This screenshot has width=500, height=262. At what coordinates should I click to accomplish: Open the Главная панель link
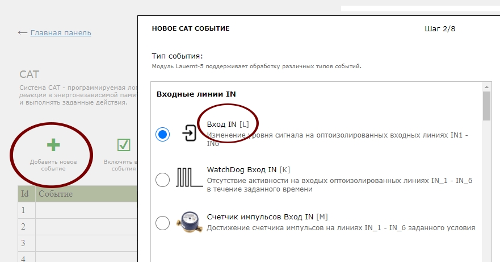click(60, 33)
